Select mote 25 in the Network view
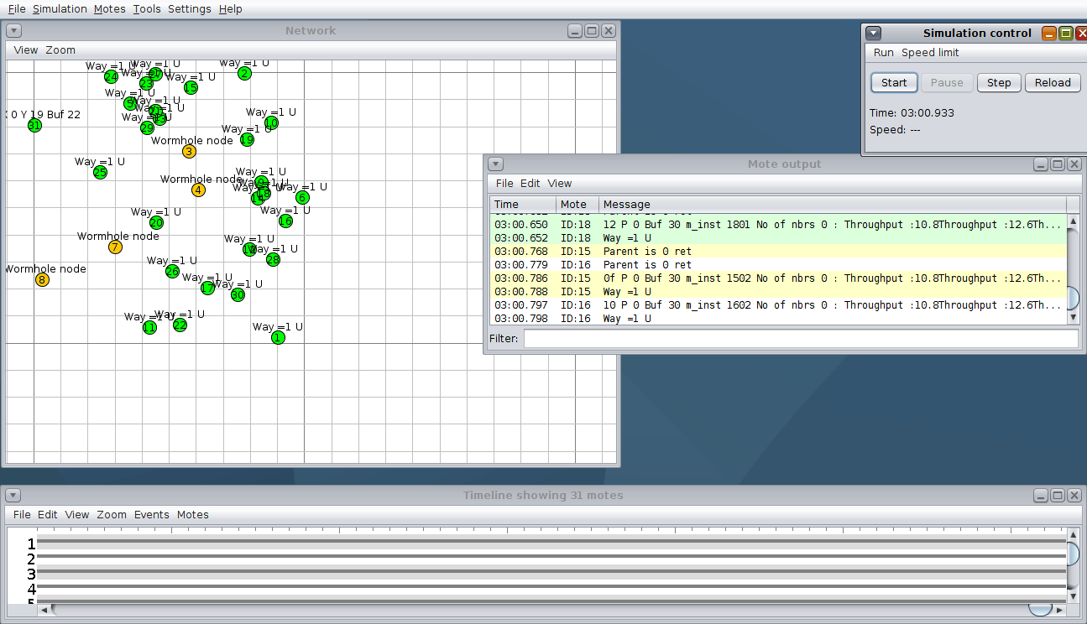The height and width of the screenshot is (624, 1087). pyautogui.click(x=100, y=173)
